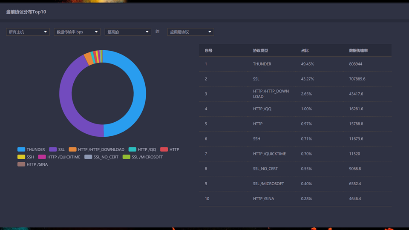The image size is (409, 230).
Task: Toggle the SSL purple legend swatch
Action: pyautogui.click(x=53, y=149)
